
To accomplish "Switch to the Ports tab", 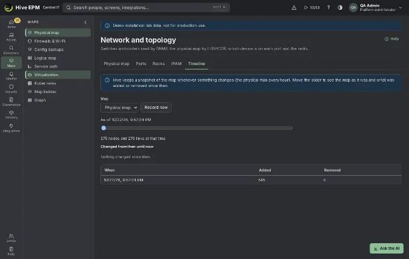I will click(141, 64).
